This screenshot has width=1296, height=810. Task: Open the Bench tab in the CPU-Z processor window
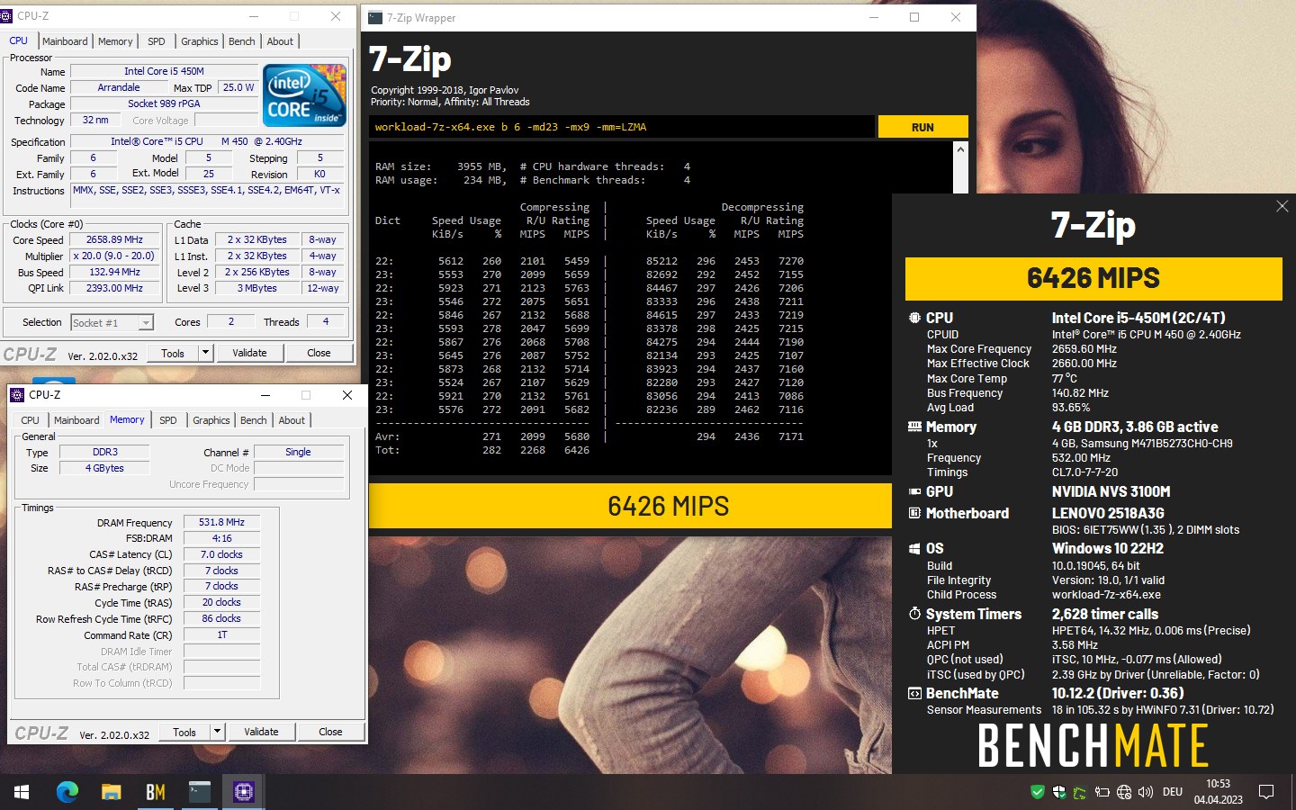(x=241, y=41)
